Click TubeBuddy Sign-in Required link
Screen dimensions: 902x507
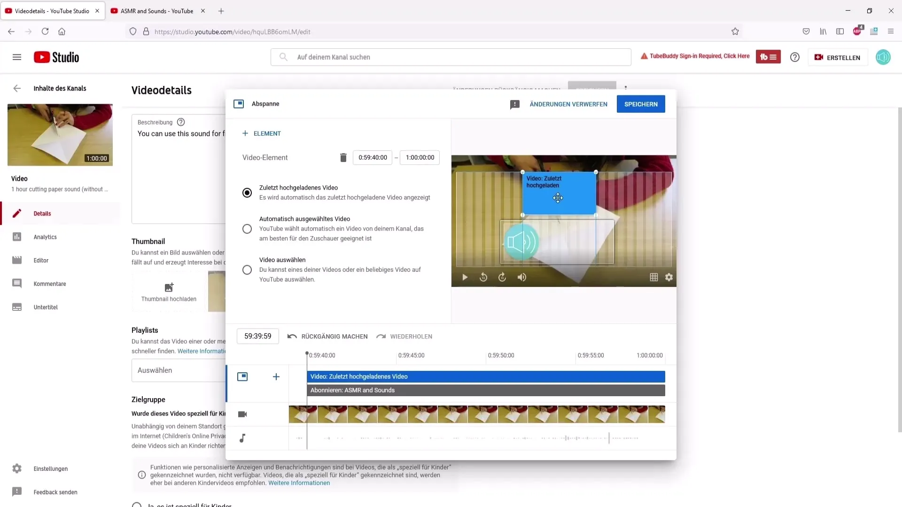695,56
